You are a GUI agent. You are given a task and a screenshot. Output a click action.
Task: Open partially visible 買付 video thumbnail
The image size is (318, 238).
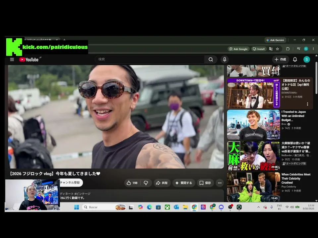click(x=253, y=71)
